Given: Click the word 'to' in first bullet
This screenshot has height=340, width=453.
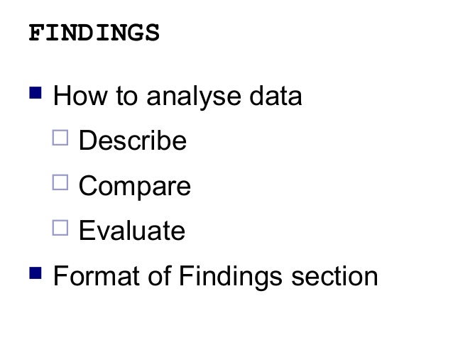Looking at the screenshot, I should [x=124, y=97].
